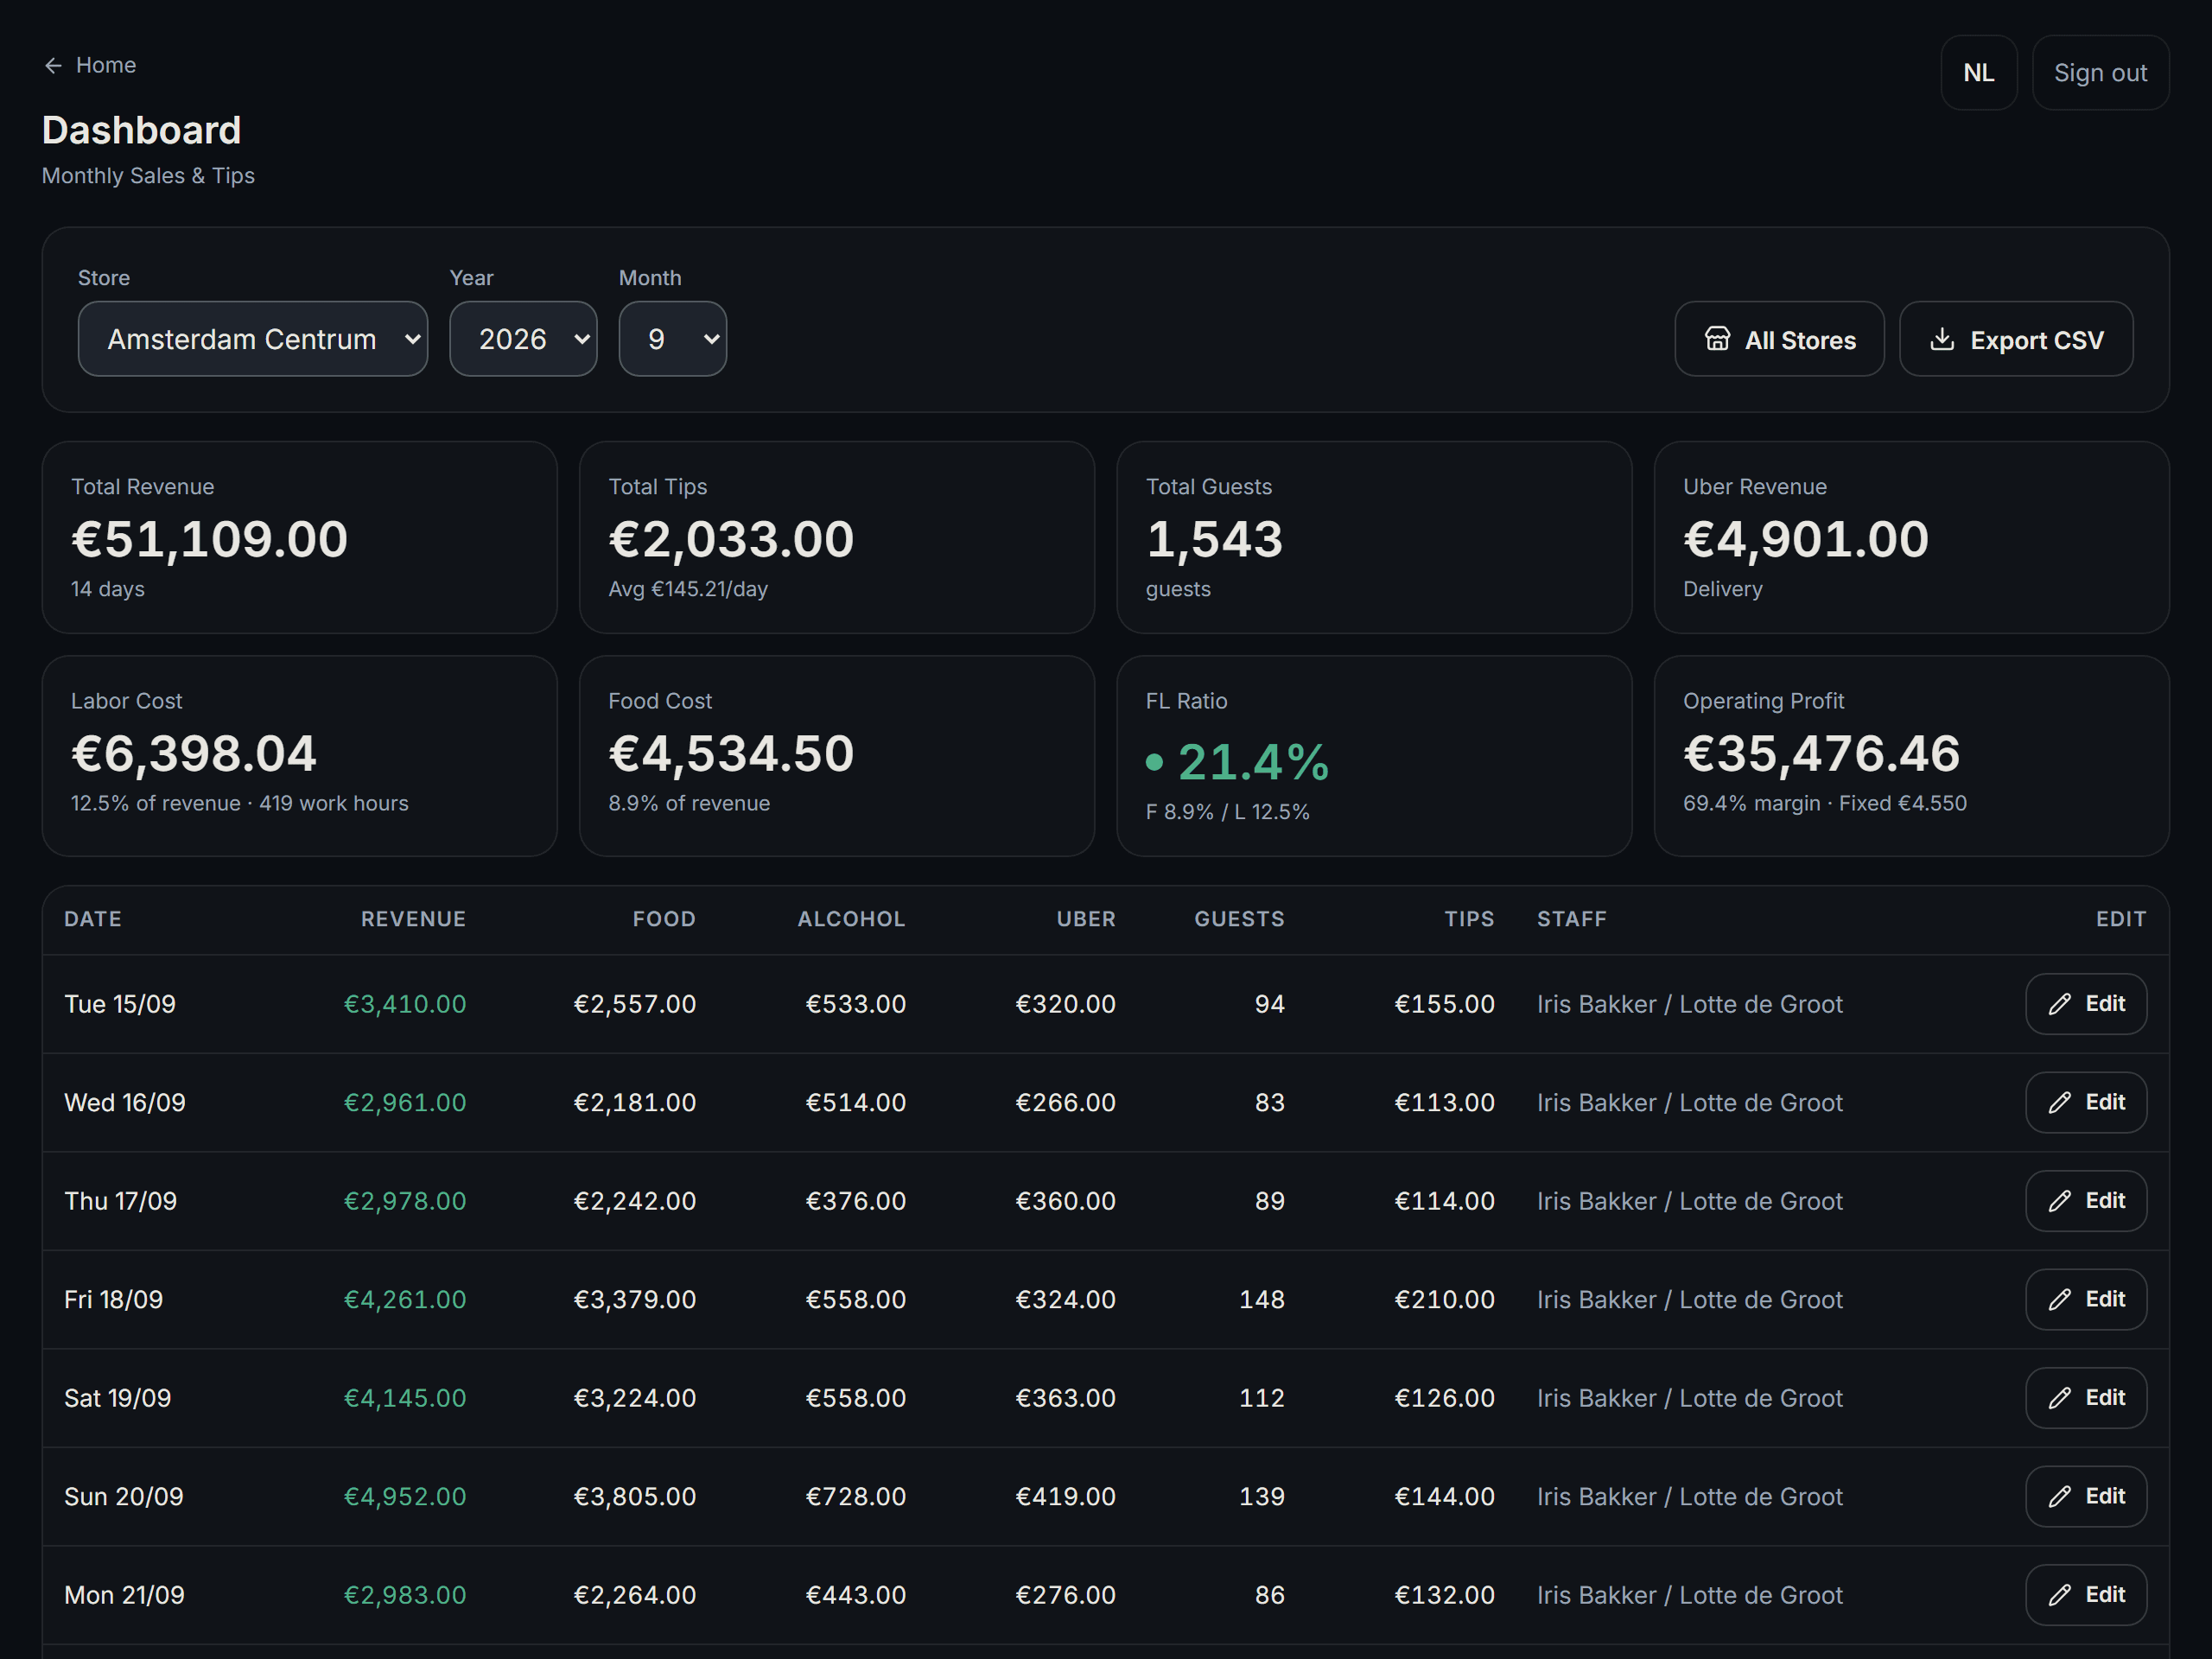Screen dimensions: 2212x1659
Task: Click the FL Ratio value 21.4%
Action: pyautogui.click(x=1254, y=762)
